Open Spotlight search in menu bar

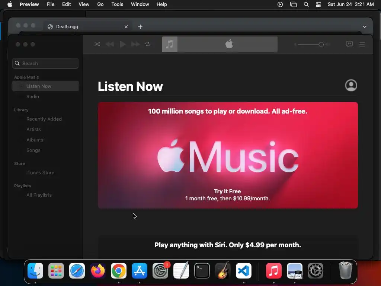[306, 4]
